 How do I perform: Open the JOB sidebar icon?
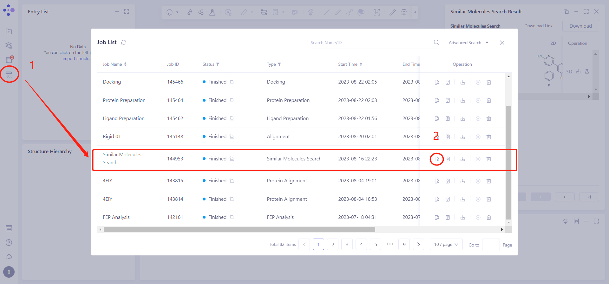pos(9,75)
